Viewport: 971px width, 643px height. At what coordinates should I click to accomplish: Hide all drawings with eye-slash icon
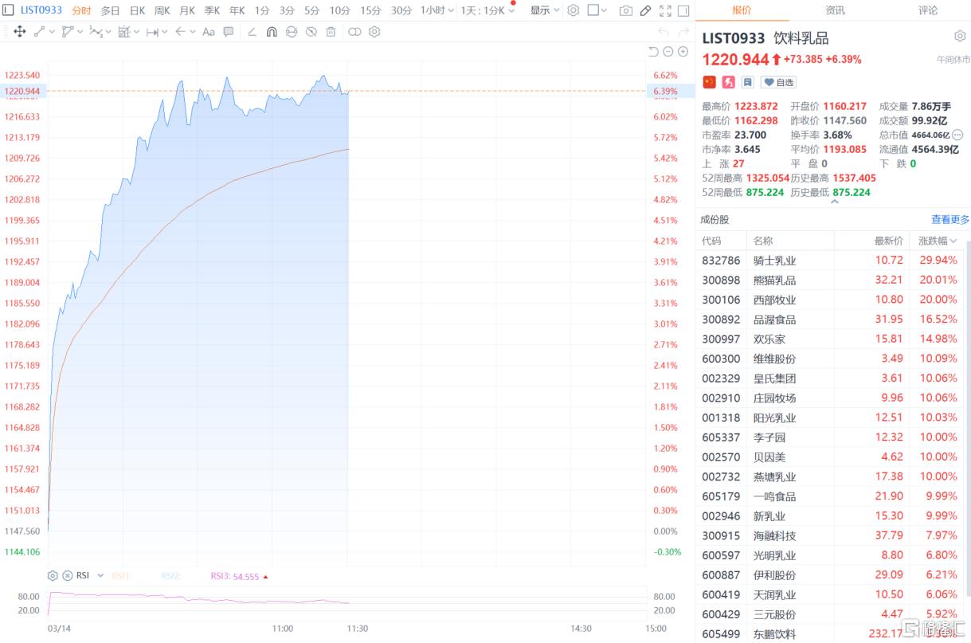(311, 32)
